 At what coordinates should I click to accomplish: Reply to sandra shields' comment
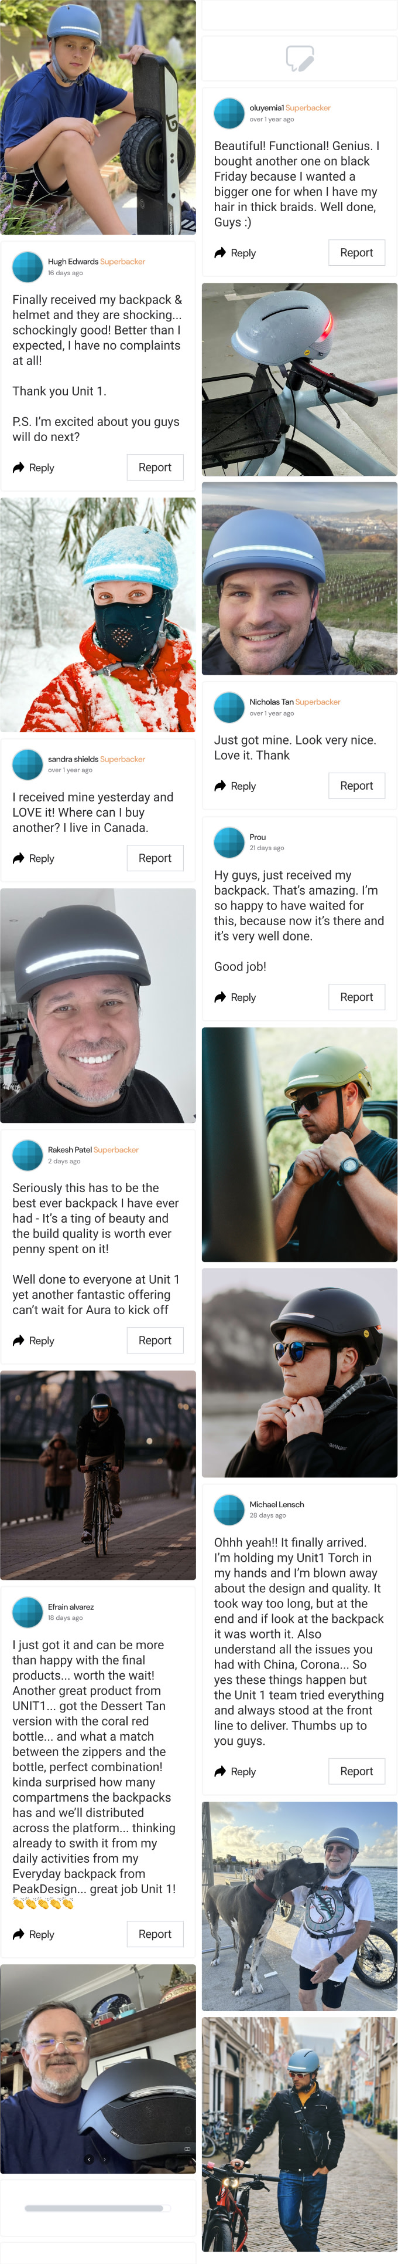click(x=33, y=859)
